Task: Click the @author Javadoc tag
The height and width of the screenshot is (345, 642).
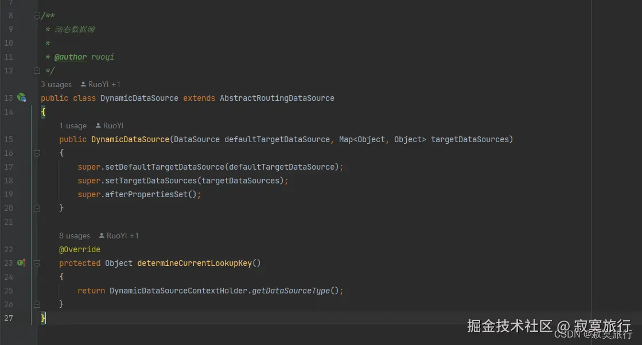Action: 71,57
